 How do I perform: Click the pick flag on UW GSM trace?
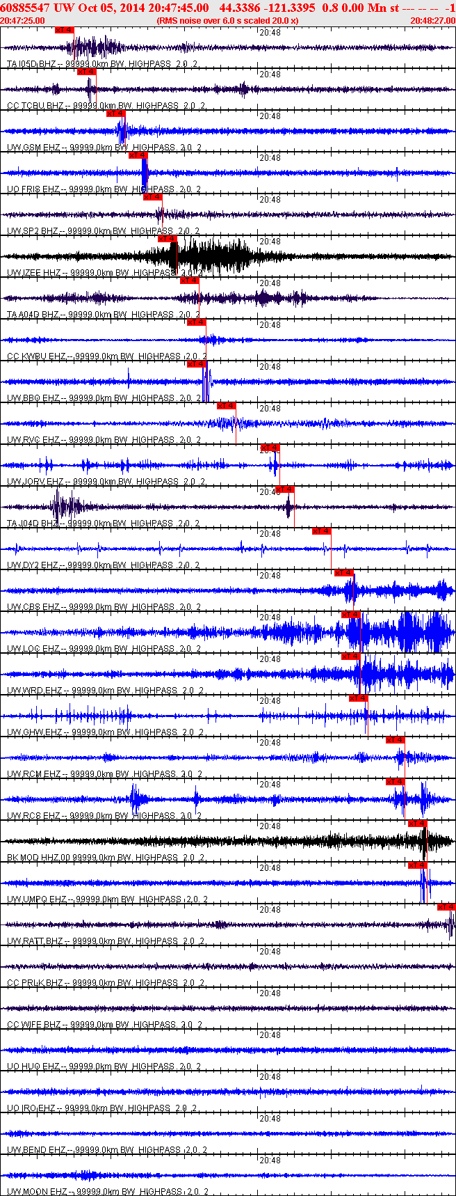115,113
